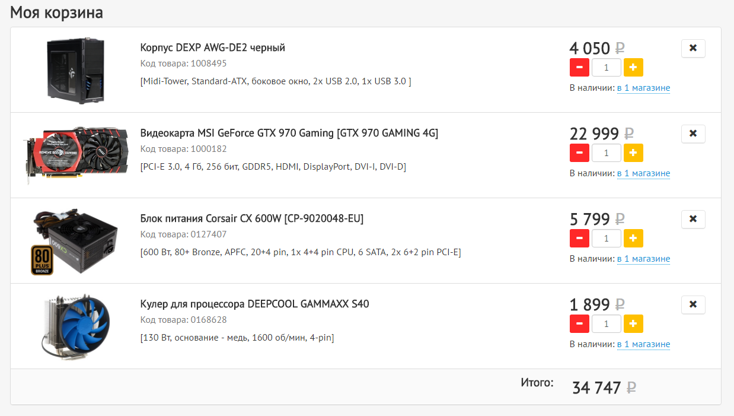Open store availability link for MSI GTX 970
The width and height of the screenshot is (734, 416).
[643, 173]
